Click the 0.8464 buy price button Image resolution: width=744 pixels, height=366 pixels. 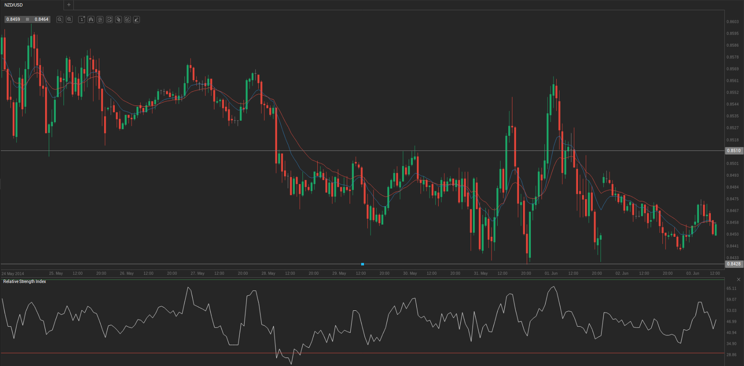coord(41,20)
